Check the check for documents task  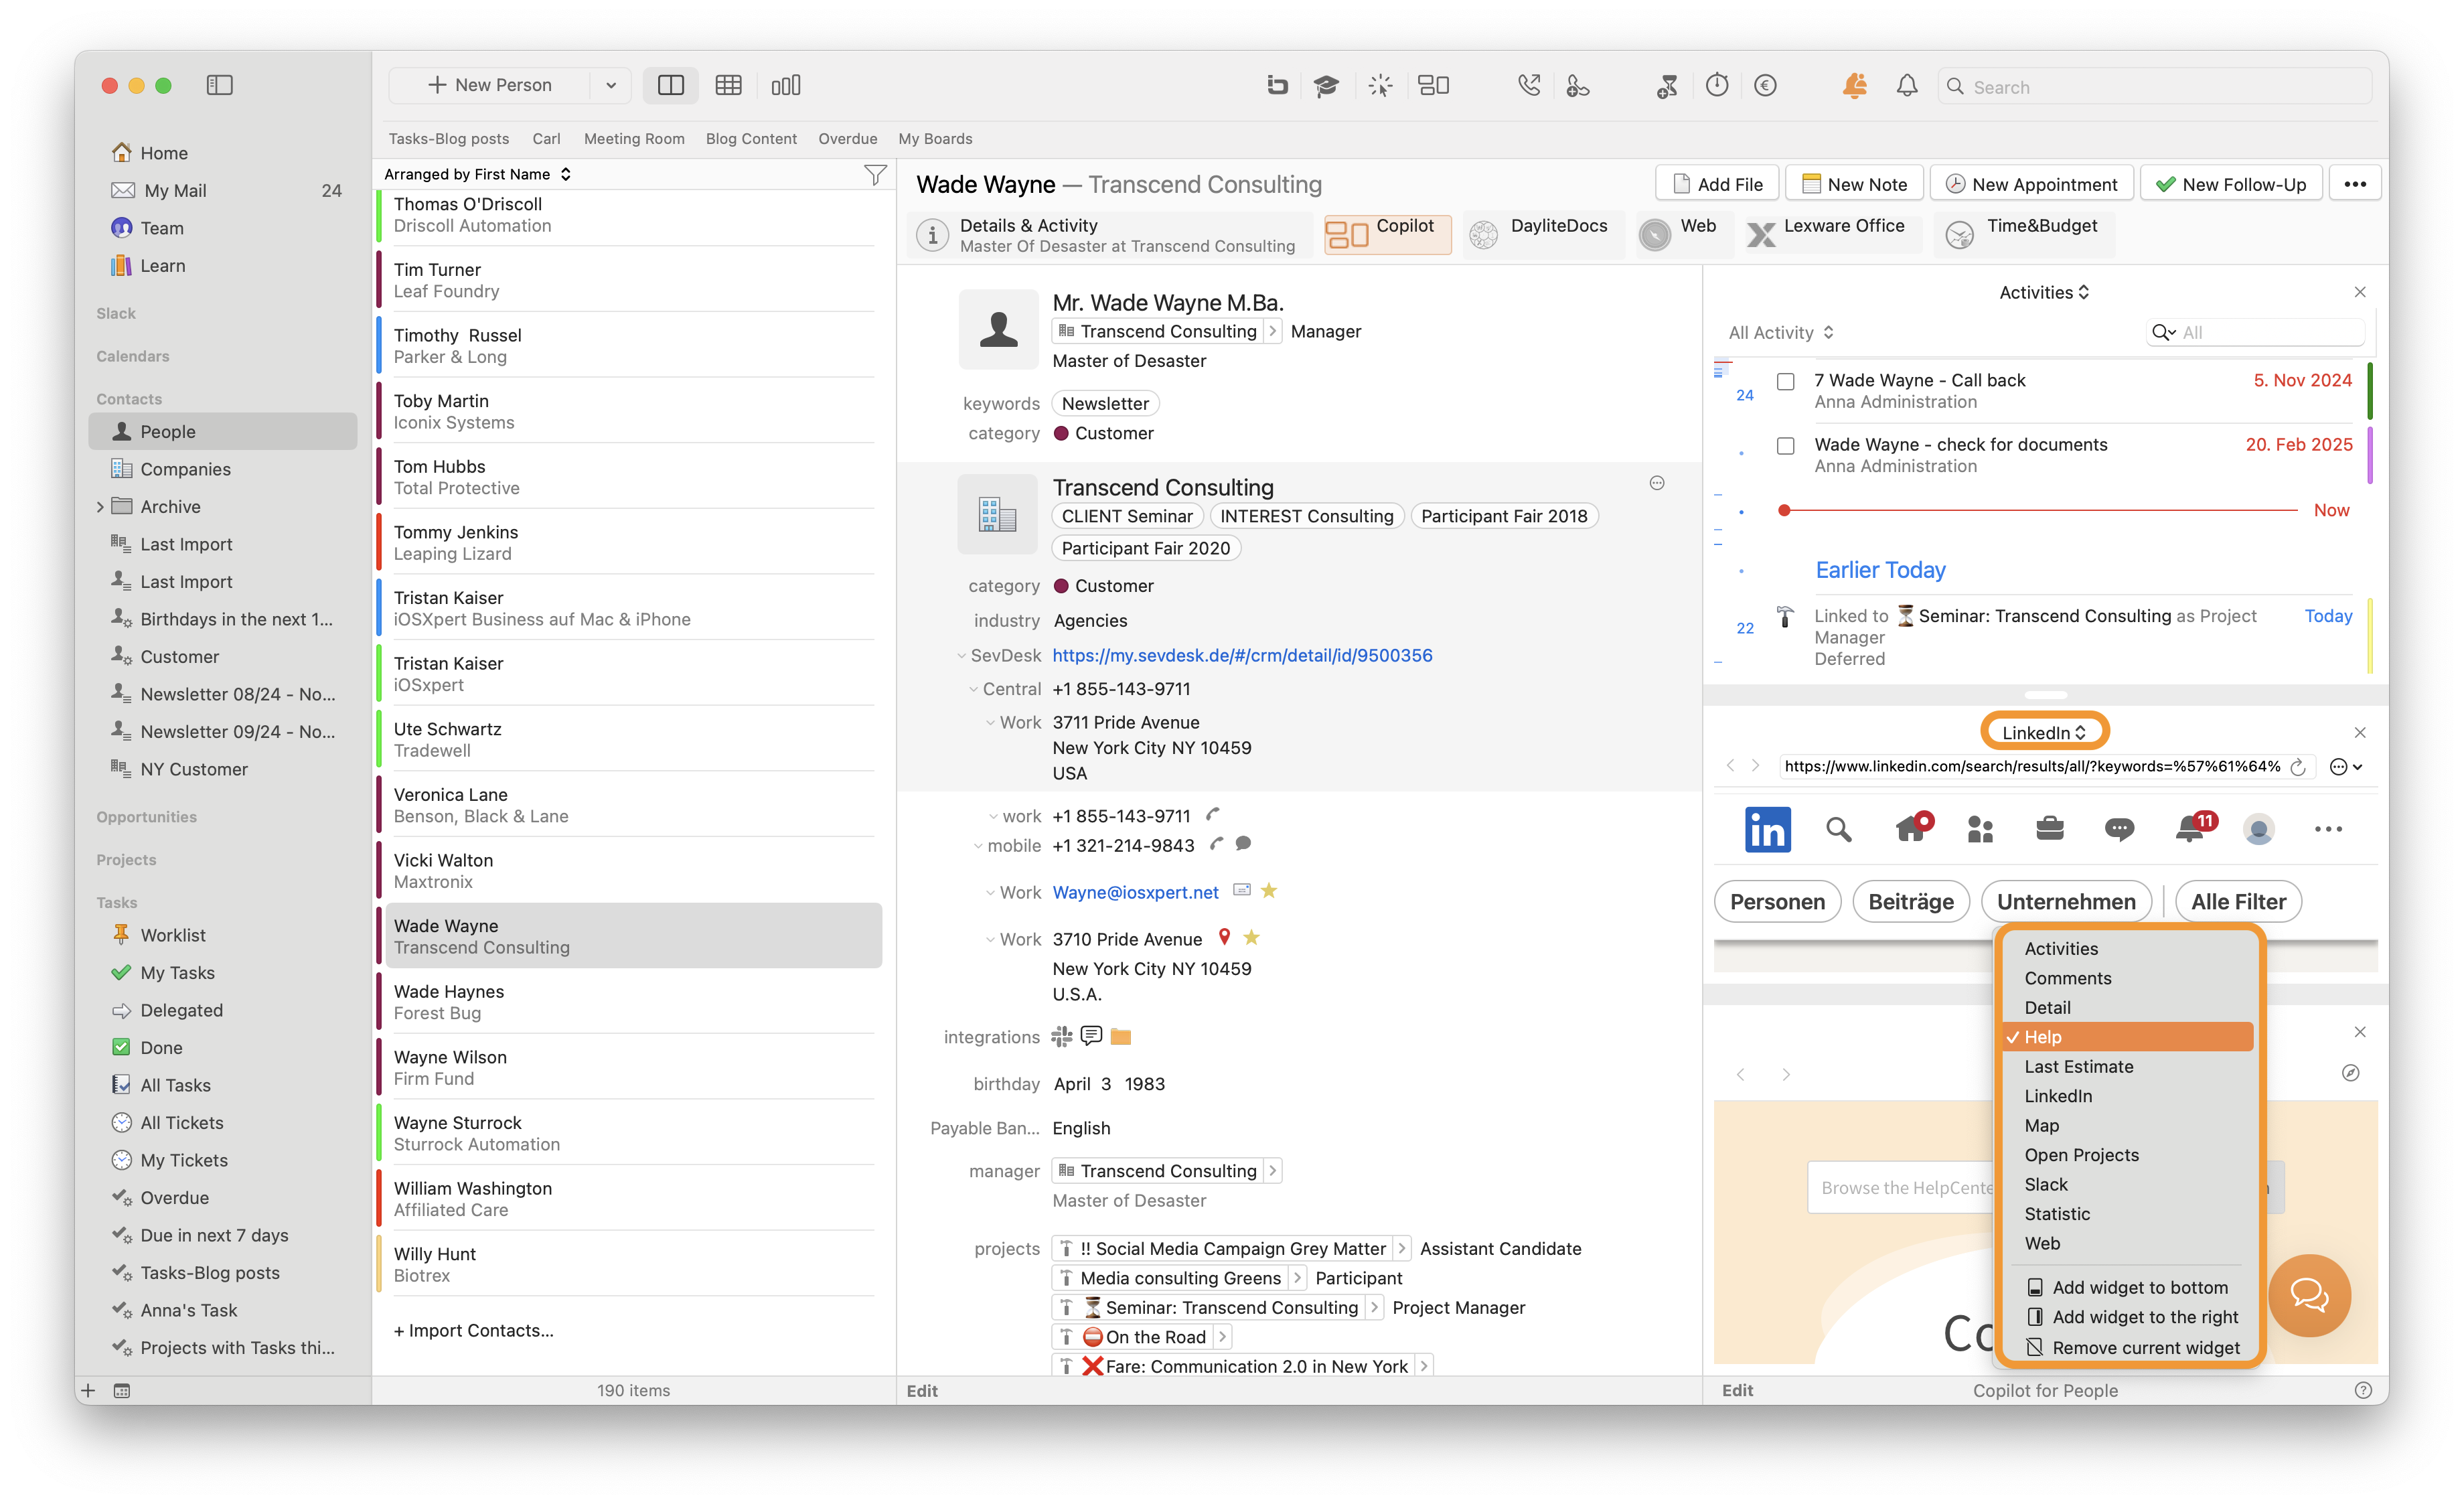tap(1785, 445)
